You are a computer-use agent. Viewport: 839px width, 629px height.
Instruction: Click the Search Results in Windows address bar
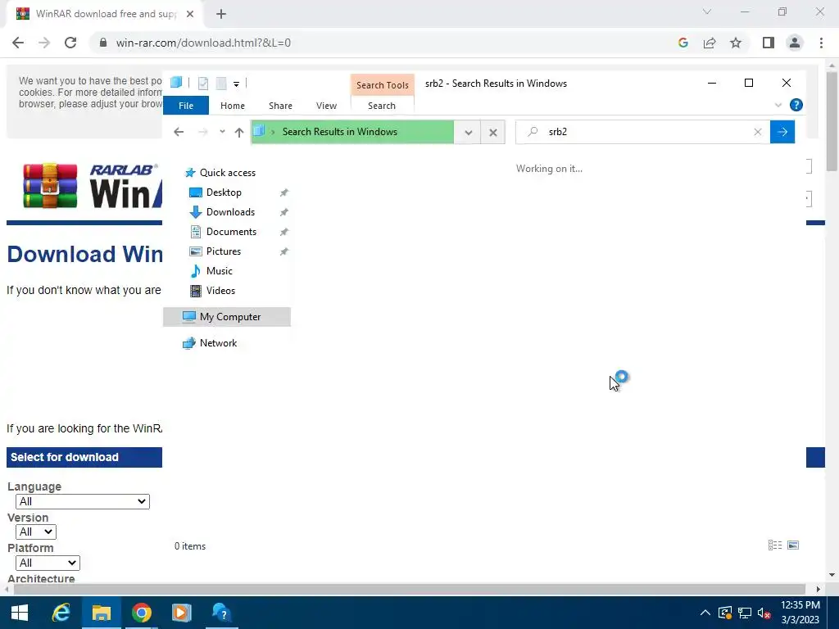click(x=352, y=132)
